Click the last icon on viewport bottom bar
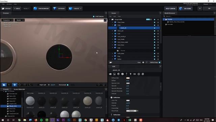This screenshot has width=216, height=122. (x=104, y=85)
